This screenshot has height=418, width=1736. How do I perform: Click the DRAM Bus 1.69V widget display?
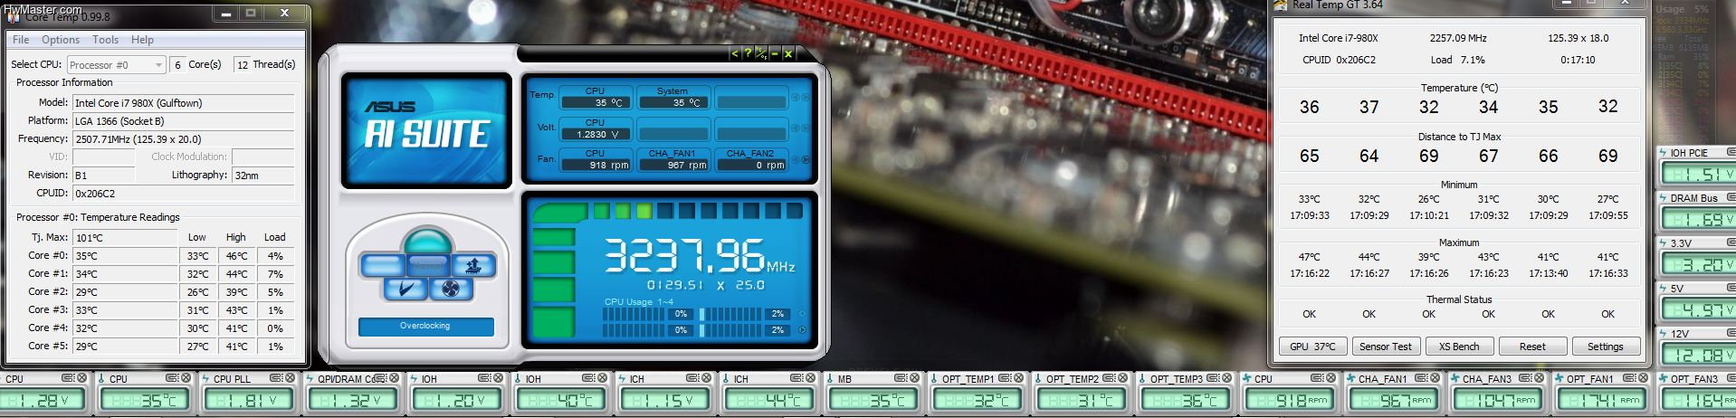[x=1699, y=219]
